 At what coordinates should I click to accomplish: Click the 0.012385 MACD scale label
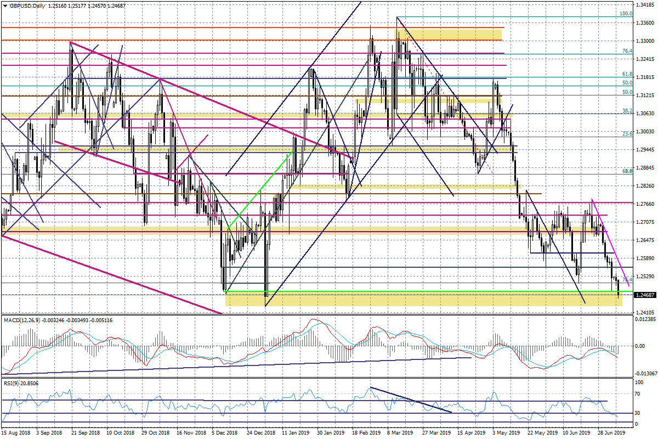[x=646, y=319]
